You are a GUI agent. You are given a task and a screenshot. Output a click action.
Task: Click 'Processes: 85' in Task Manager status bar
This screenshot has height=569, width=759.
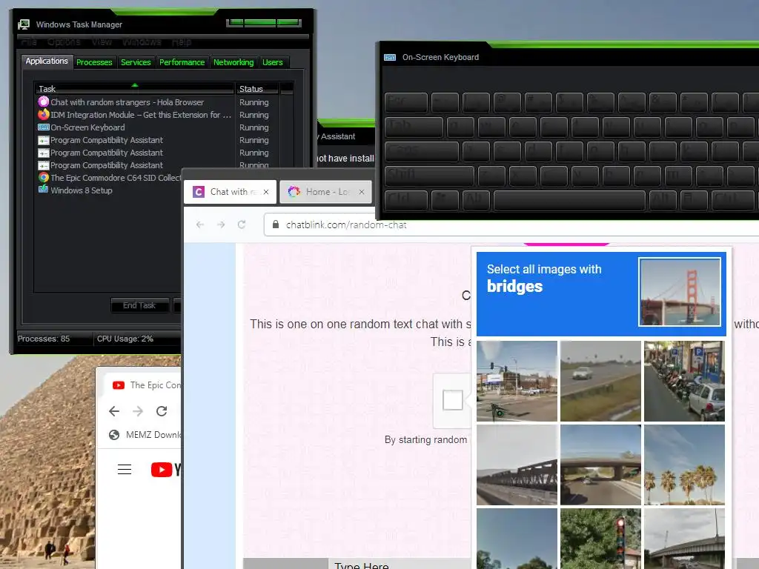tap(44, 339)
